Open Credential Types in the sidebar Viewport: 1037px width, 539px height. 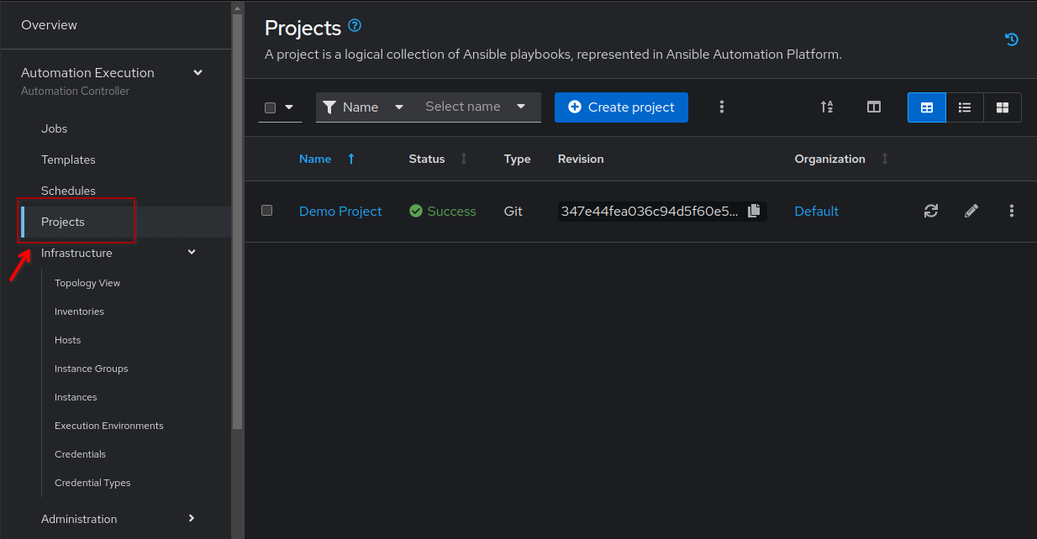pos(92,483)
